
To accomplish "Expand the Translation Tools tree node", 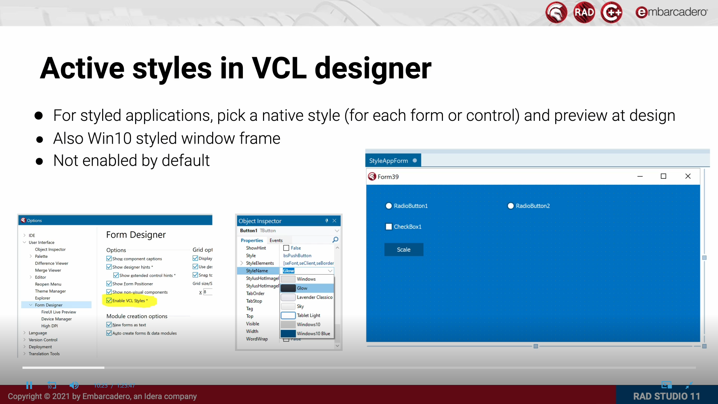I will coord(24,353).
